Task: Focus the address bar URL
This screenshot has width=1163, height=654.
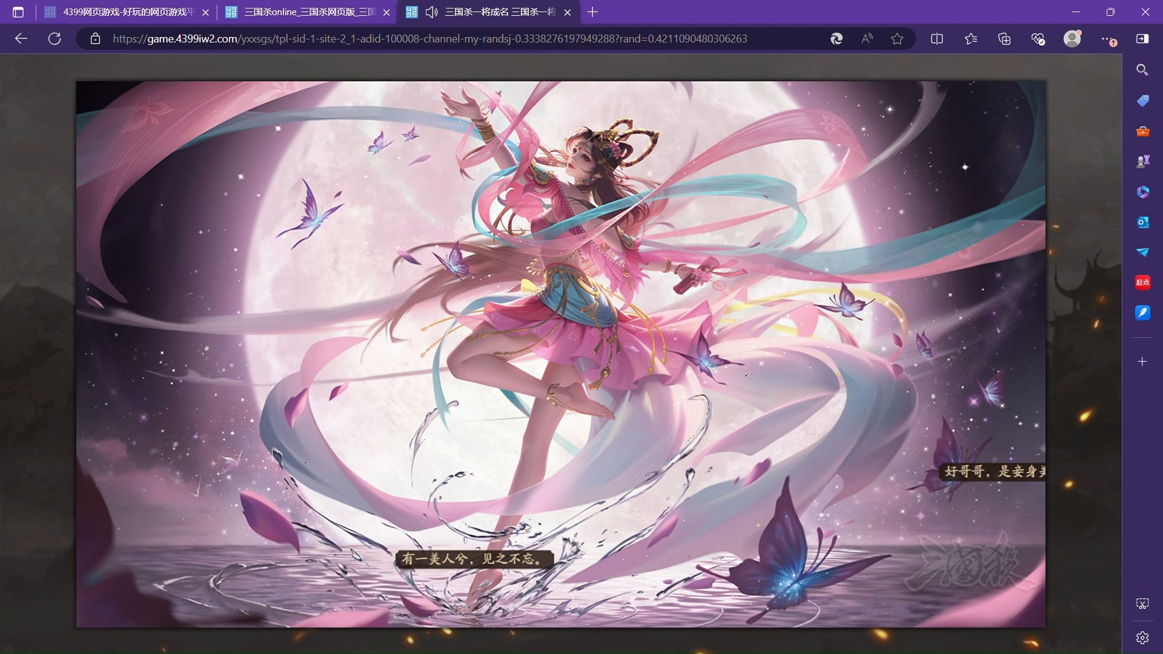Action: point(430,39)
